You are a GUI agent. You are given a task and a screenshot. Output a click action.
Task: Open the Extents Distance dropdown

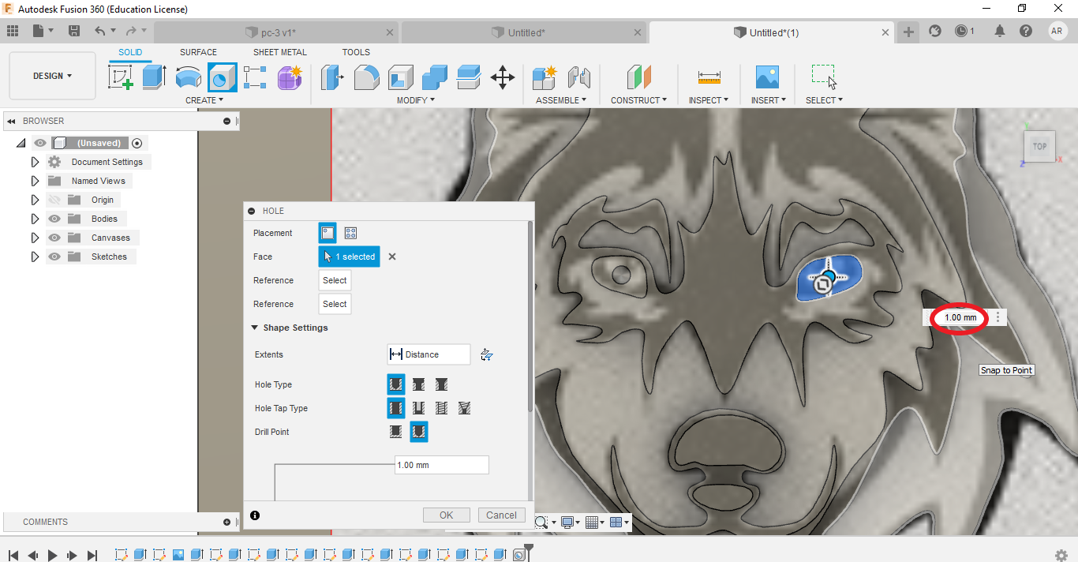click(x=429, y=354)
